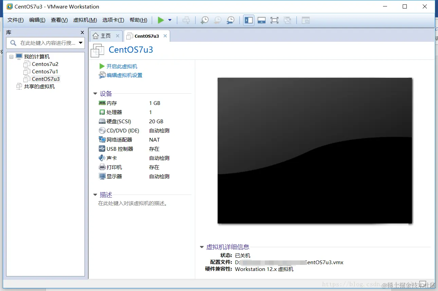The image size is (438, 291).
Task: Click the network adapter device icon
Action: pyautogui.click(x=102, y=140)
